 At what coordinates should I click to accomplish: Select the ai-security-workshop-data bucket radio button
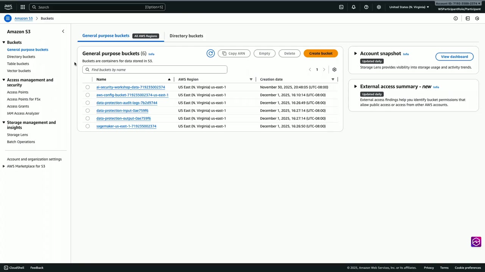pos(88,87)
